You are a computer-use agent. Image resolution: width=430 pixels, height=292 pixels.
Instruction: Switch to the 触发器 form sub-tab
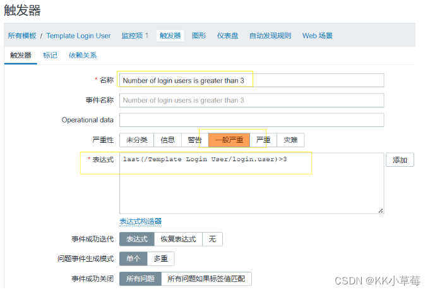coord(21,56)
